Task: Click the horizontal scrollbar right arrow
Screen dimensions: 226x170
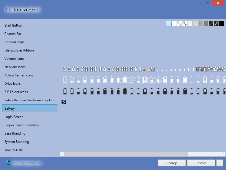Action: click(223, 154)
